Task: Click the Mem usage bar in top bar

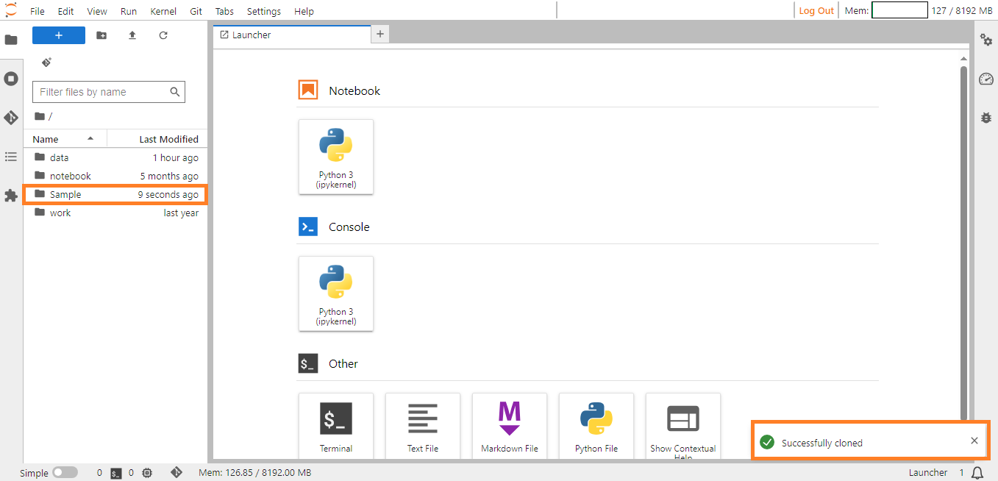Action: coord(899,10)
